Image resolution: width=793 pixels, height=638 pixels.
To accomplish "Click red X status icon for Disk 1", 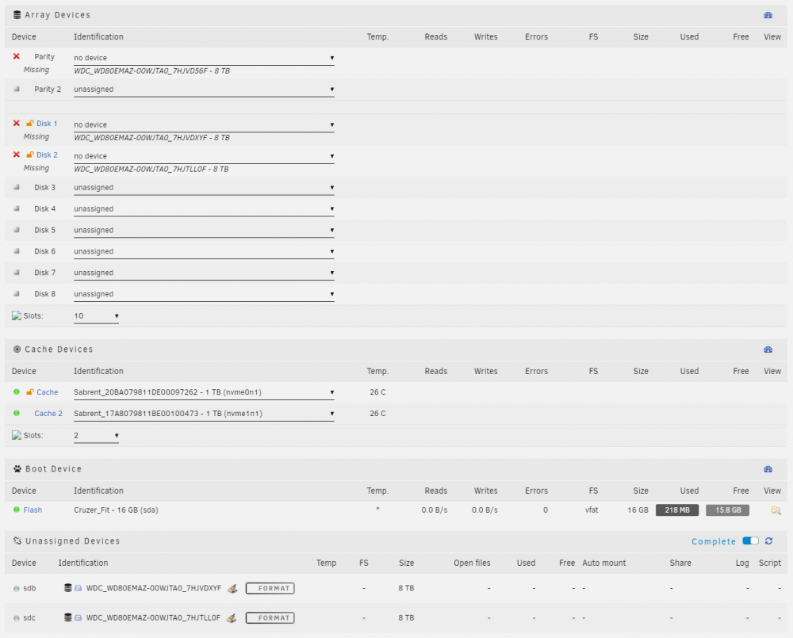I will click(x=16, y=124).
